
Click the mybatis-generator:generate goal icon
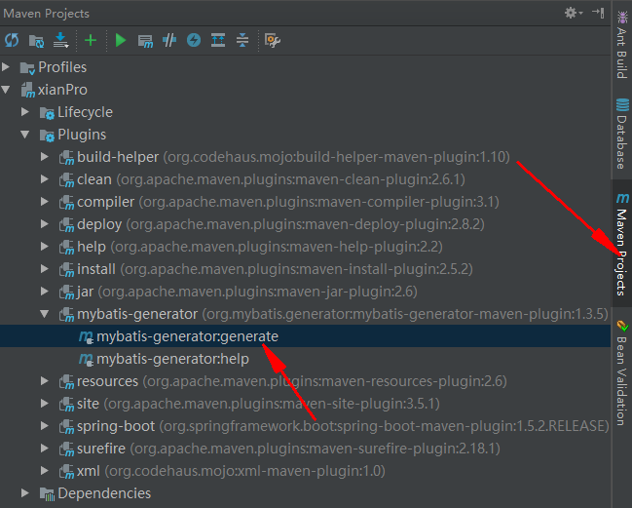[86, 337]
